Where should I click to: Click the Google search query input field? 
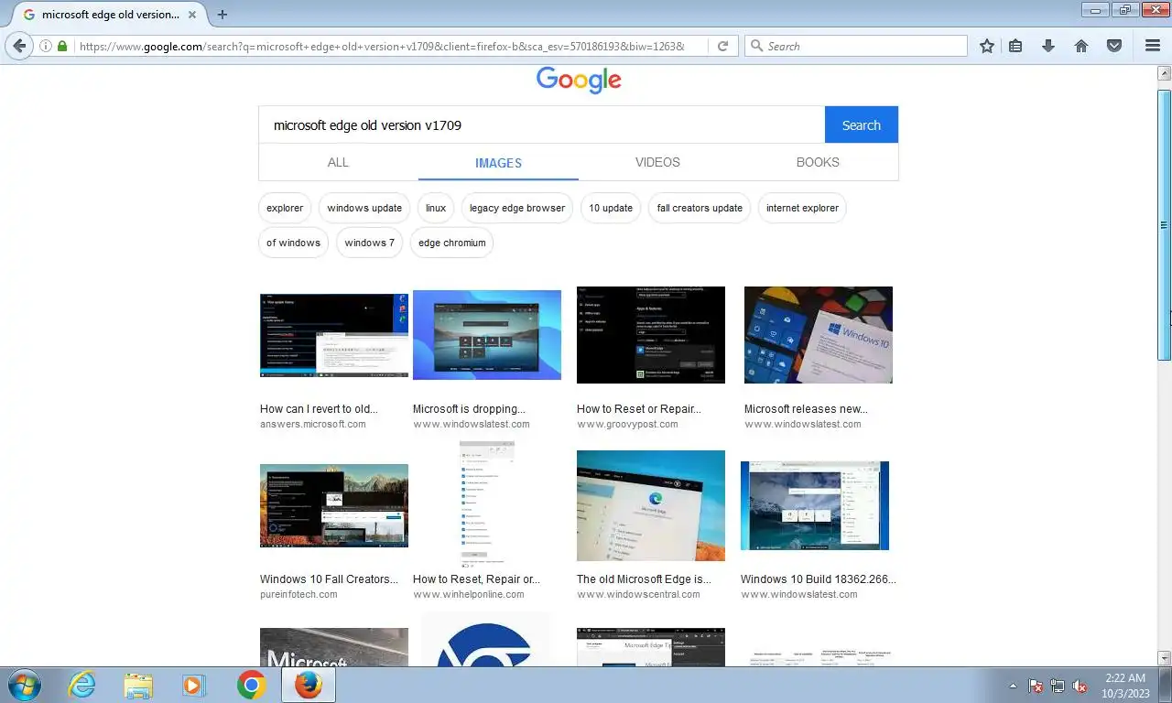(x=542, y=125)
